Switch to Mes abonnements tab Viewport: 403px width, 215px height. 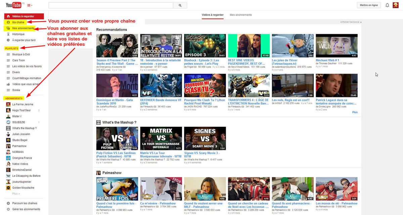[241, 15]
